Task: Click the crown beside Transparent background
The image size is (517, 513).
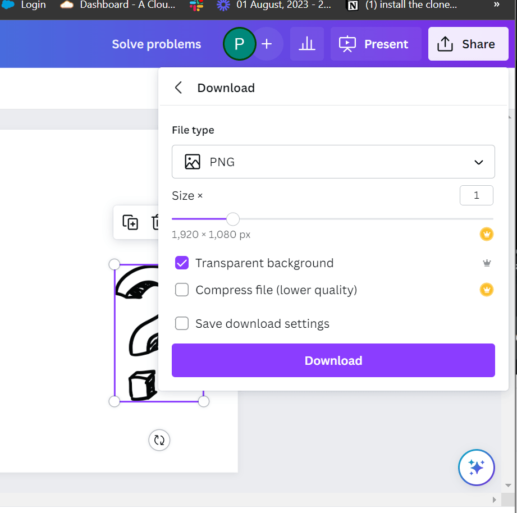Action: tap(487, 263)
